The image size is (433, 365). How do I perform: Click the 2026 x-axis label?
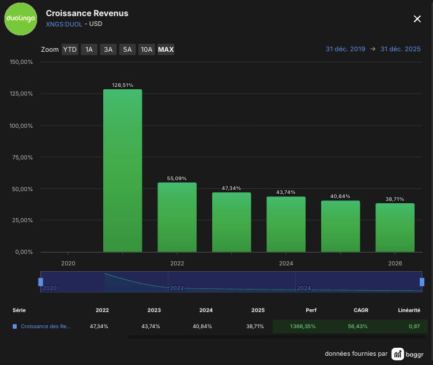(395, 263)
